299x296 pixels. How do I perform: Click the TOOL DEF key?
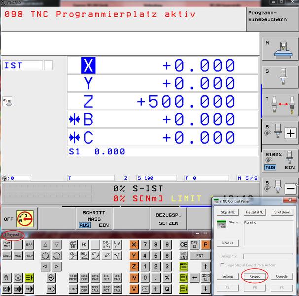point(84,289)
